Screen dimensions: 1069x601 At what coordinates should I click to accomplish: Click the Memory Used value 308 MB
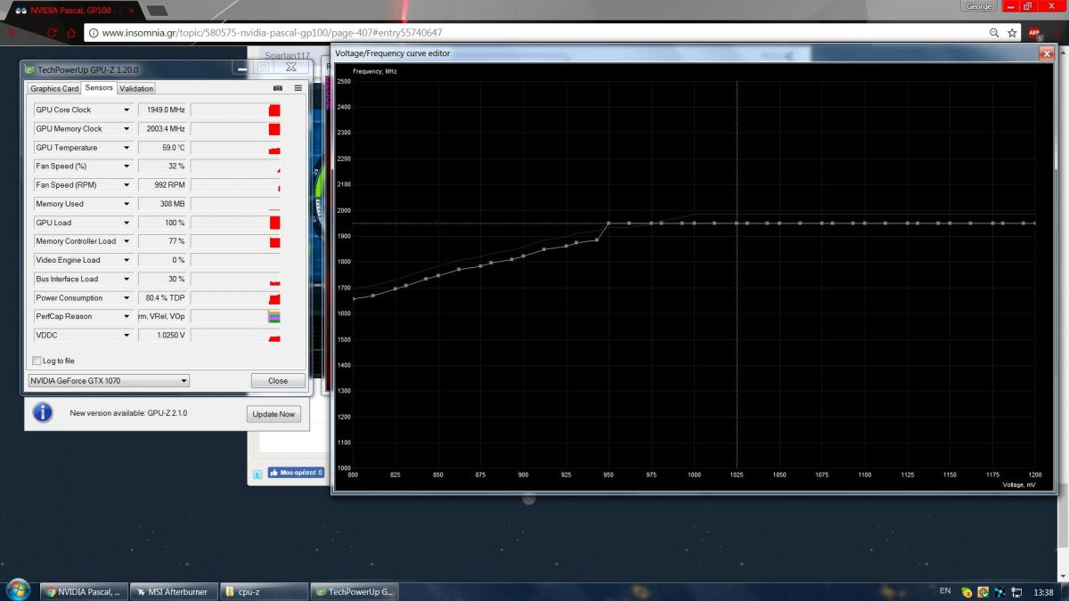click(162, 204)
